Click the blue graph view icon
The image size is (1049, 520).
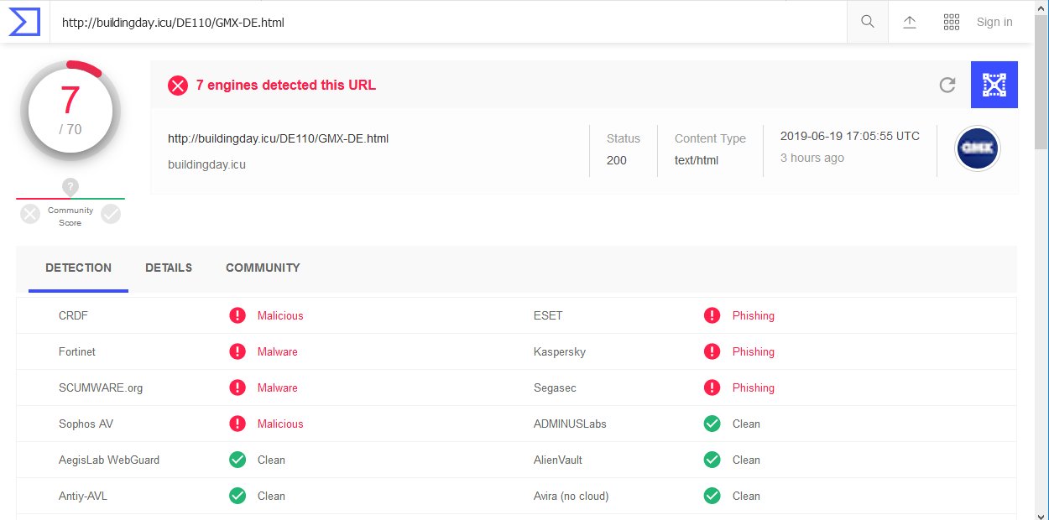point(994,85)
